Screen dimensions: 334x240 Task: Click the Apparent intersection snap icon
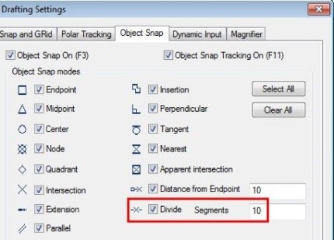pos(137,170)
